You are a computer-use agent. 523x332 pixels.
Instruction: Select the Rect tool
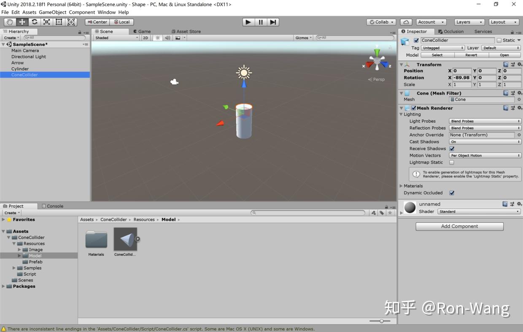click(x=59, y=22)
